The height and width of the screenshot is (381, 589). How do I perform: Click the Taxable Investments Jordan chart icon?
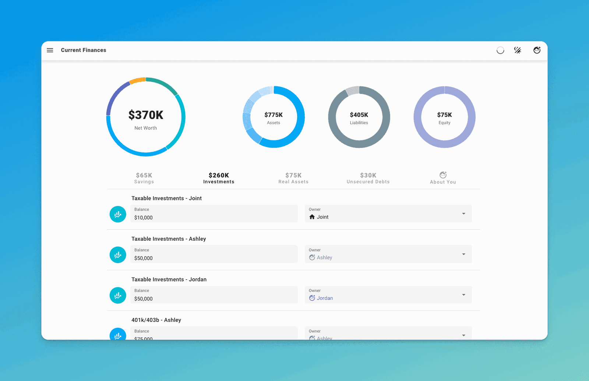pyautogui.click(x=118, y=295)
